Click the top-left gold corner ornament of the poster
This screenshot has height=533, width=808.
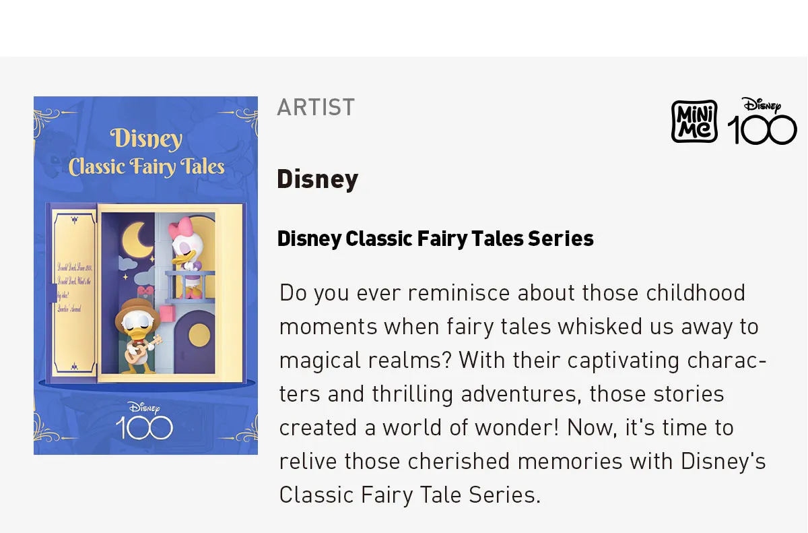pyautogui.click(x=46, y=110)
